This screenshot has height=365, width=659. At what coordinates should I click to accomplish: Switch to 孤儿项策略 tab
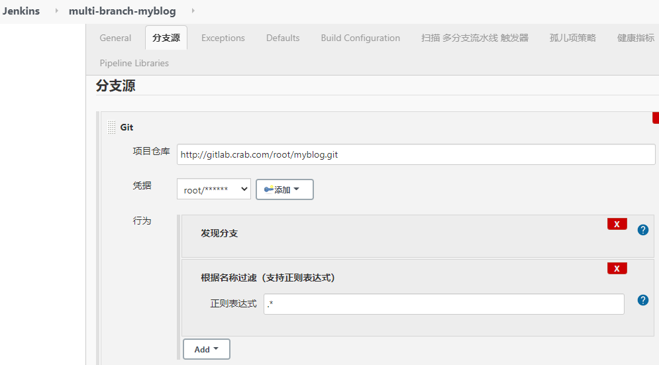[573, 38]
